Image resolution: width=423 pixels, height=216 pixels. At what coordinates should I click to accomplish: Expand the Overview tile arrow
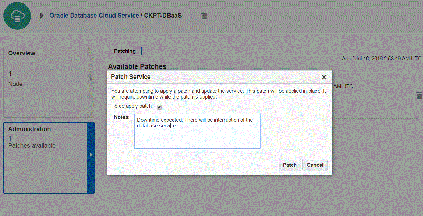click(91, 79)
